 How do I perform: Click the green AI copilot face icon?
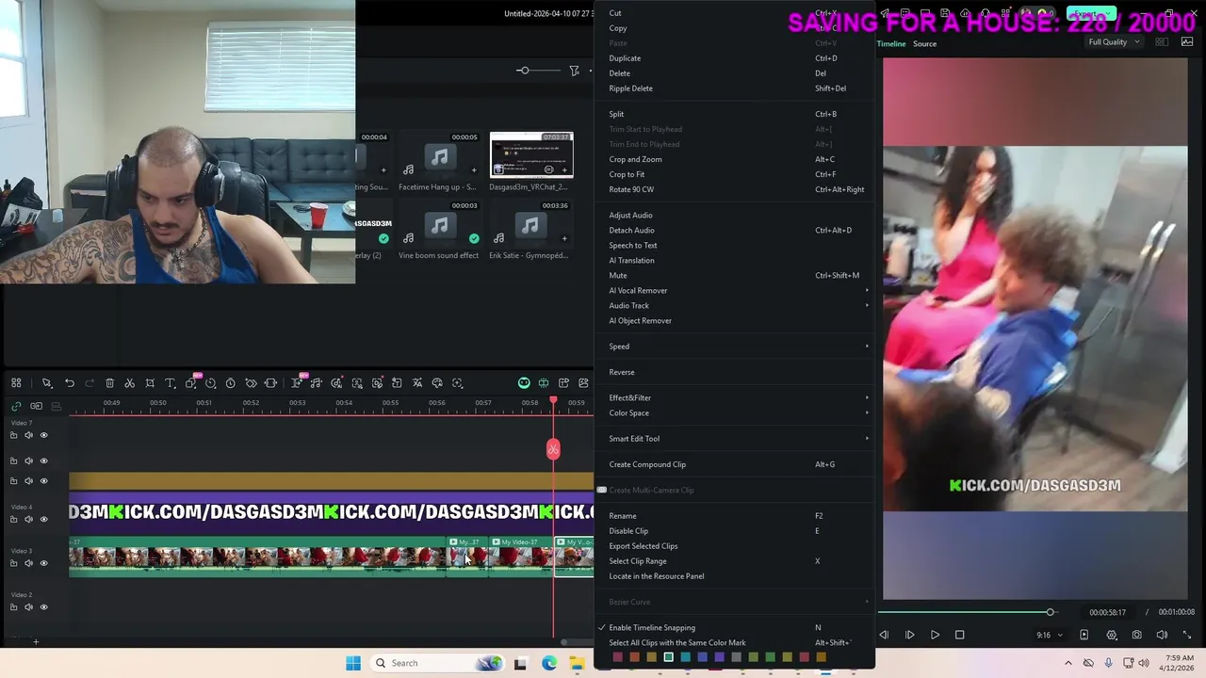click(524, 383)
